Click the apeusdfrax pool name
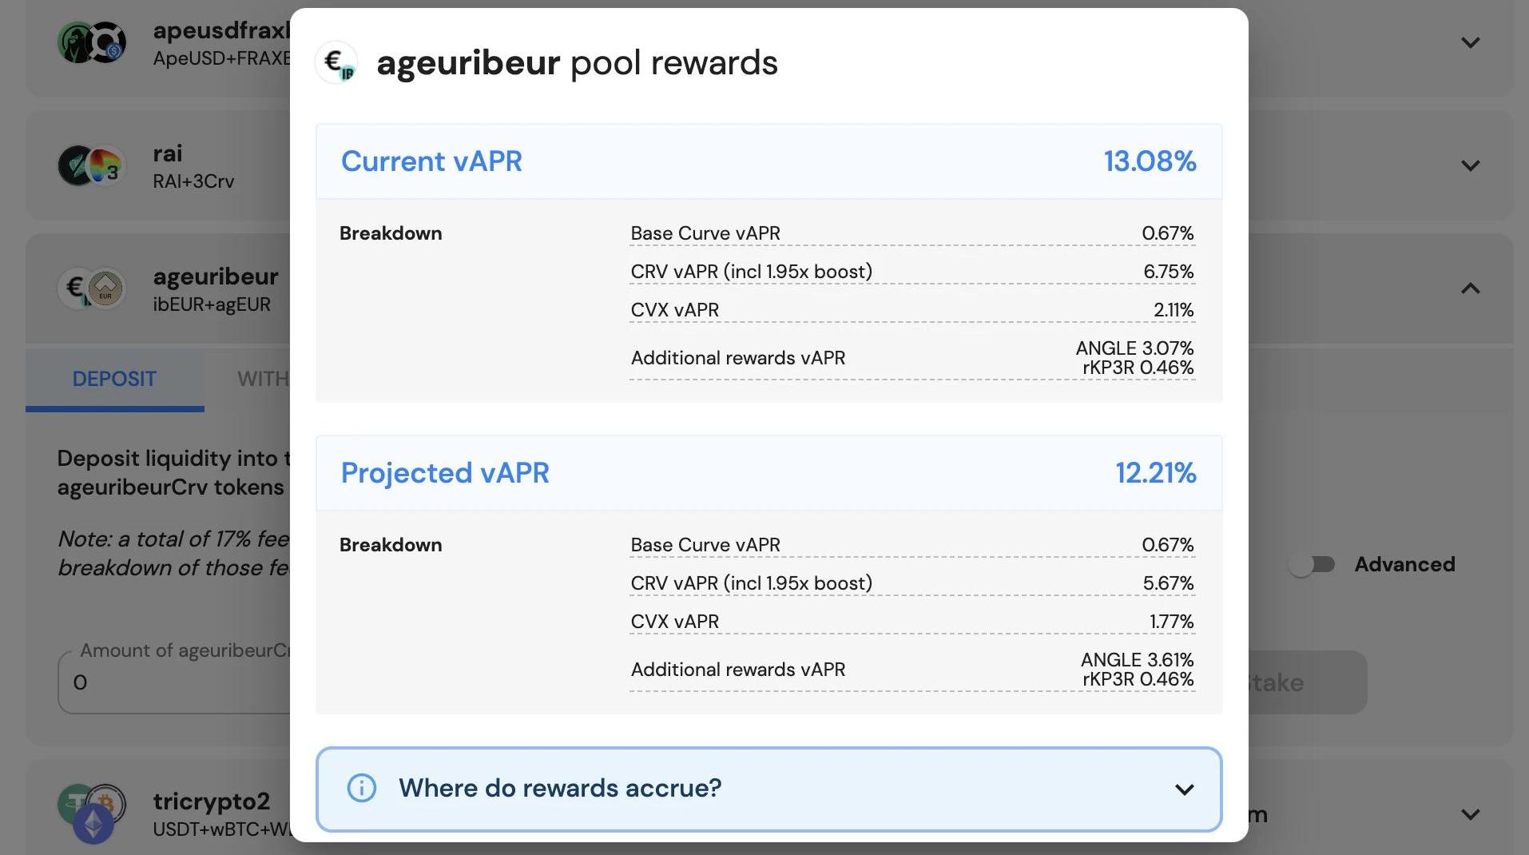The image size is (1529, 855). click(221, 30)
